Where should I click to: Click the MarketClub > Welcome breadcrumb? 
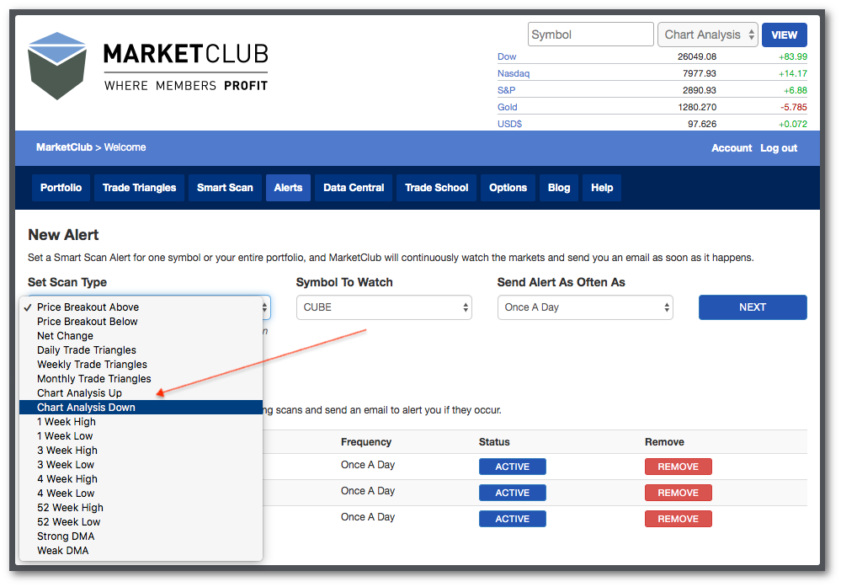91,147
